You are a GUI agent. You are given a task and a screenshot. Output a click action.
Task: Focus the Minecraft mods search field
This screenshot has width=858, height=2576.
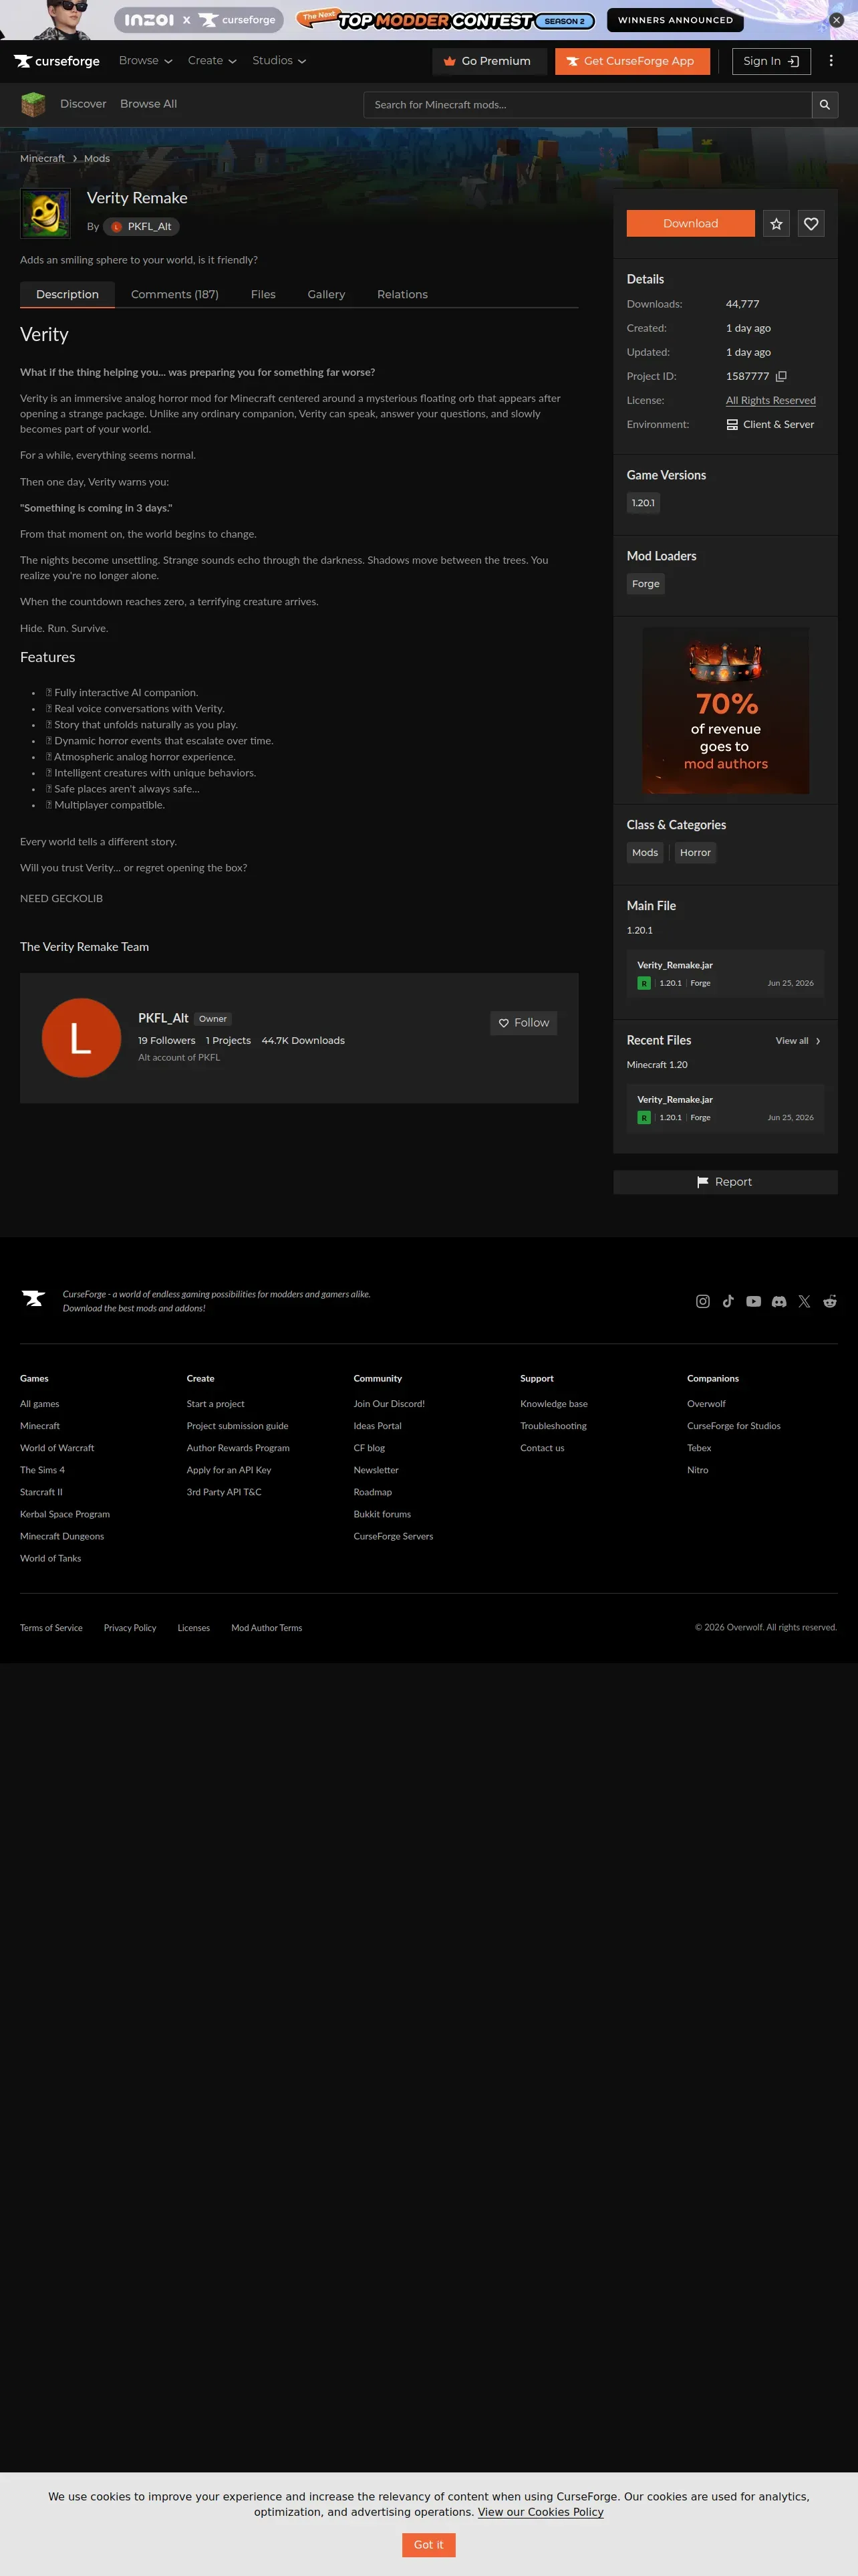pyautogui.click(x=587, y=105)
